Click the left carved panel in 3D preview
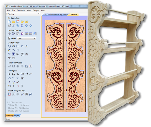This screenshot has height=127, width=151. click(55, 66)
